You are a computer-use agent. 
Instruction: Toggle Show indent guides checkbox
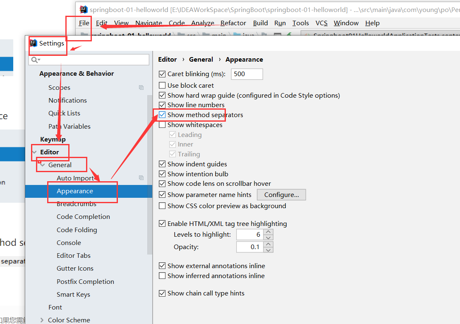click(162, 164)
